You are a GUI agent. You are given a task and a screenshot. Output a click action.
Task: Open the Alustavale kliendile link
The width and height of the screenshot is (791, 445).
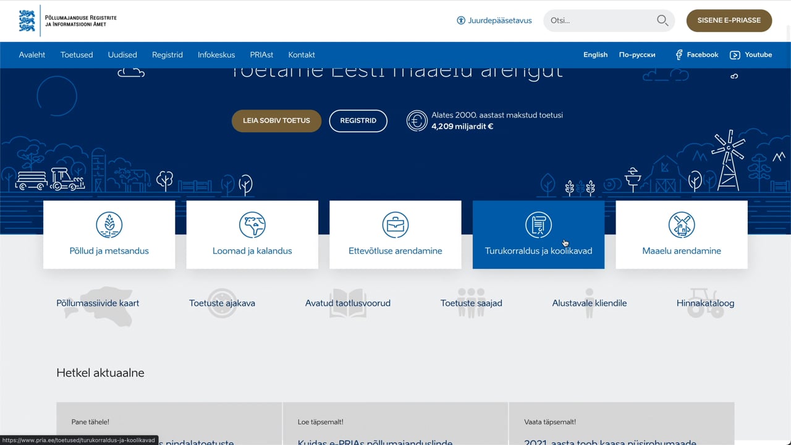click(x=590, y=303)
